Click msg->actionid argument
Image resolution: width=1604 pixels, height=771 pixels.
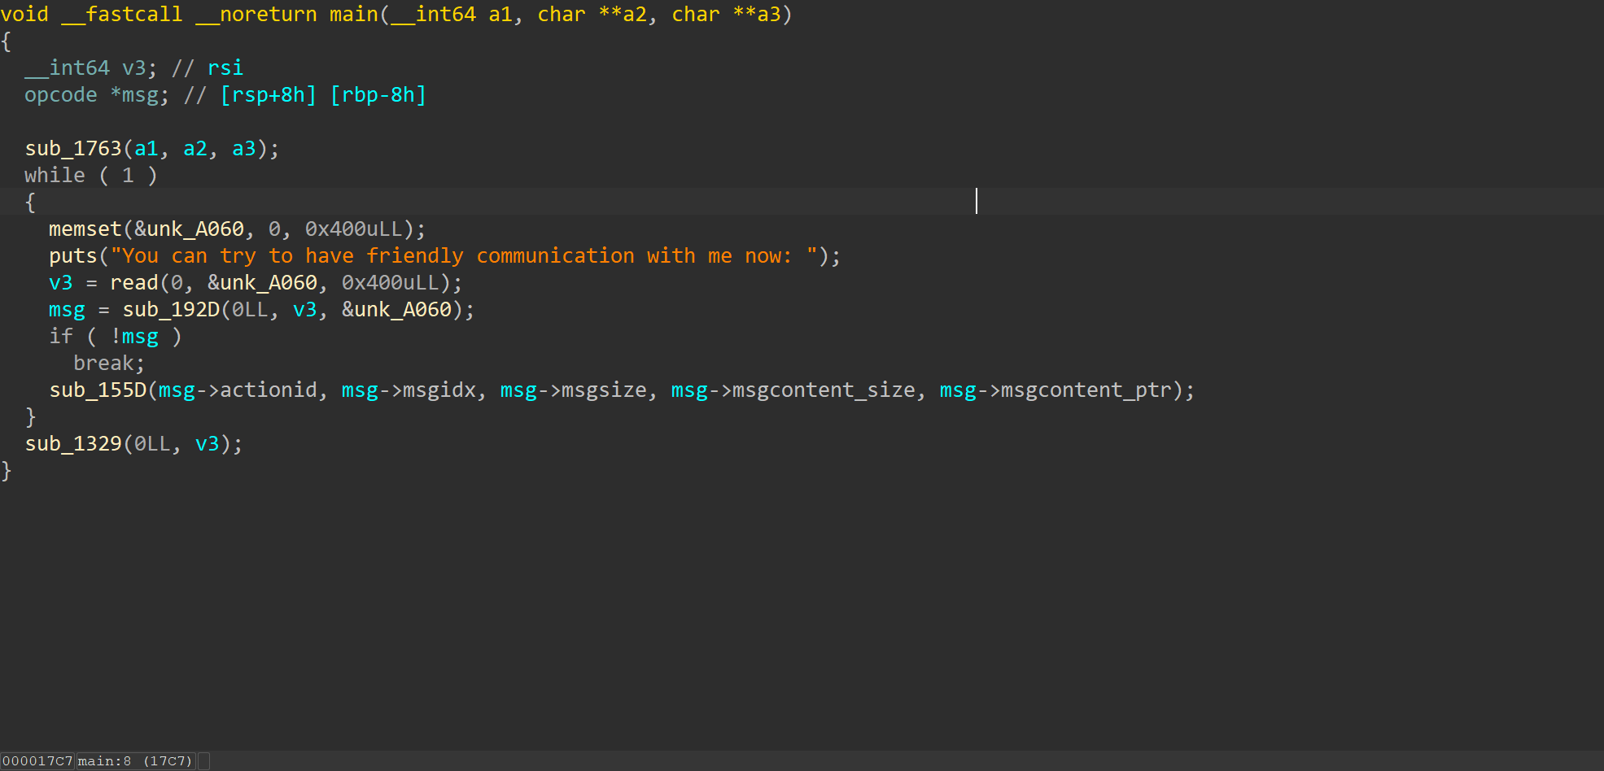238,390
